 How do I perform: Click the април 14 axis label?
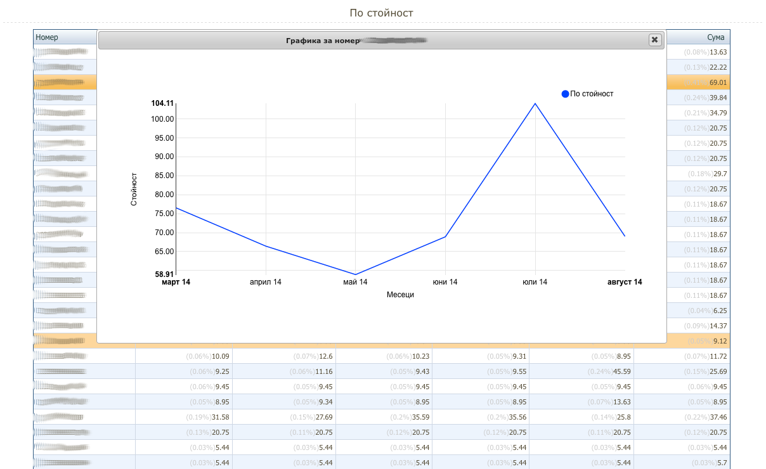[x=266, y=282]
